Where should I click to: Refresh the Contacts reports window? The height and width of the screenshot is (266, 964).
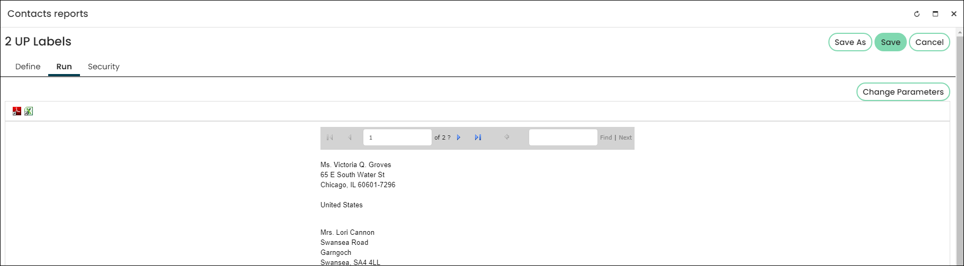[x=917, y=14]
